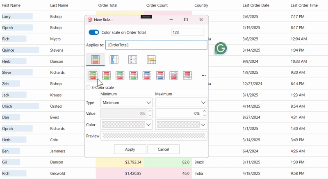328x179 pixels.
Task: Open the Maximum Type dropdown
Action: (181, 102)
